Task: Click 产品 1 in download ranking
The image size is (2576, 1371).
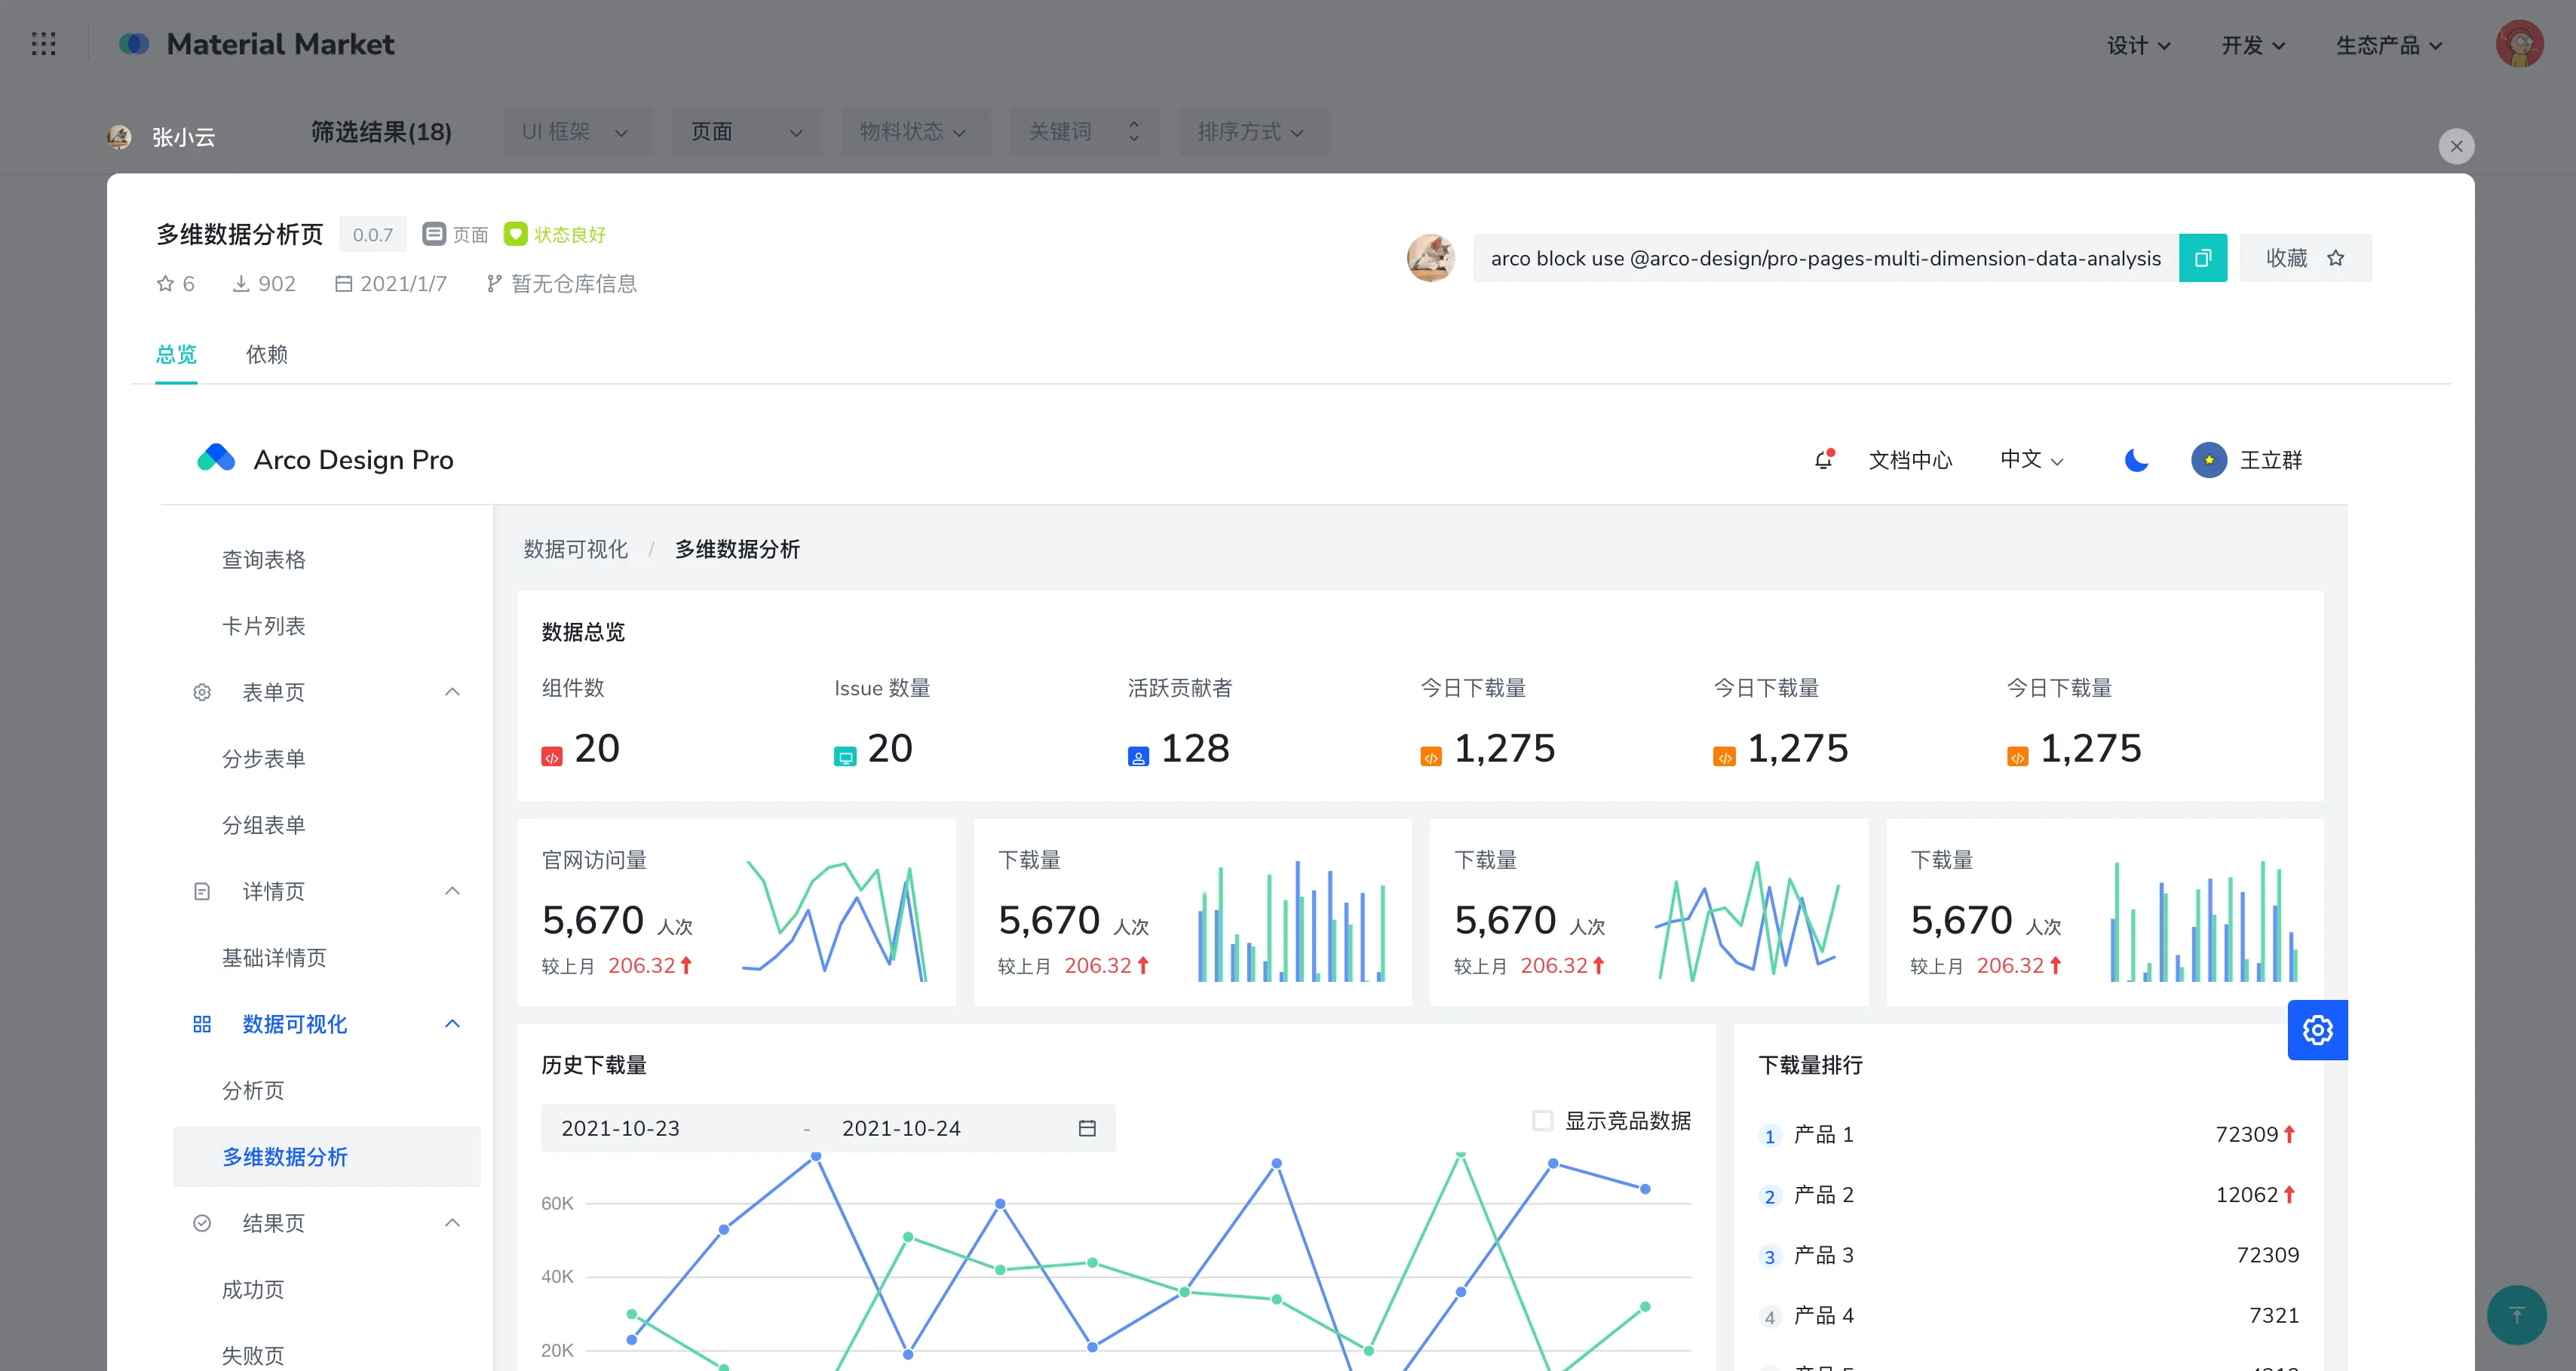Action: (1823, 1135)
